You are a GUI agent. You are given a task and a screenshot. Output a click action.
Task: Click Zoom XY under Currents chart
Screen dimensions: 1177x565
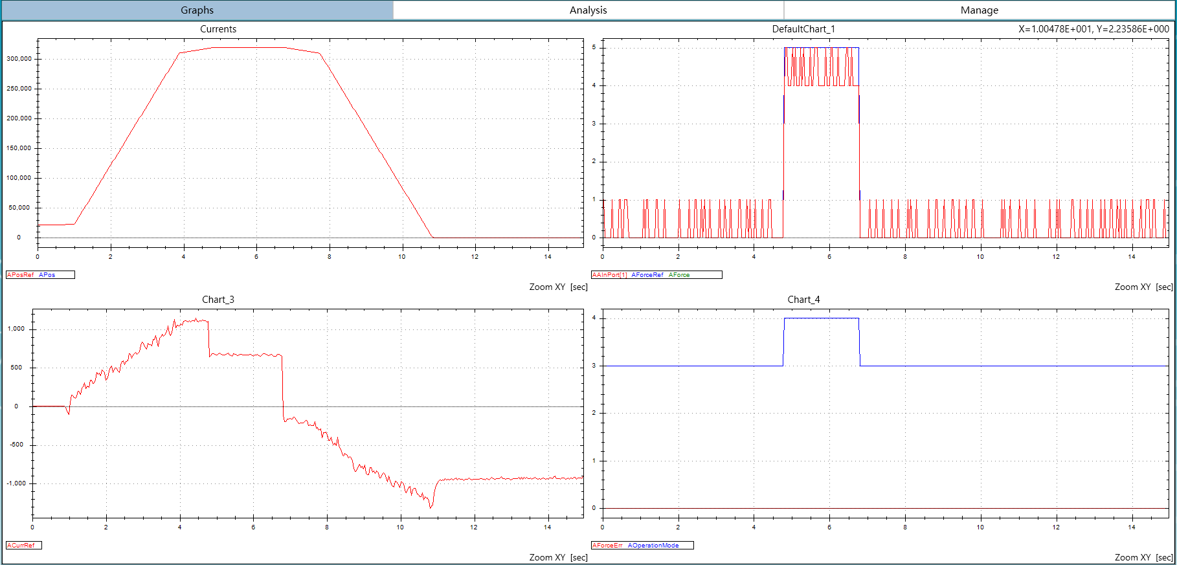click(547, 287)
